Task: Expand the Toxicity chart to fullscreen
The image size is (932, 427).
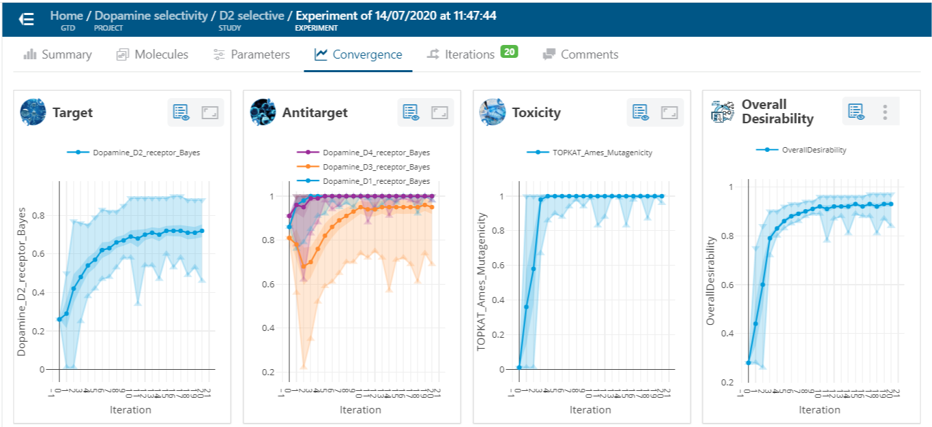Action: pyautogui.click(x=669, y=112)
